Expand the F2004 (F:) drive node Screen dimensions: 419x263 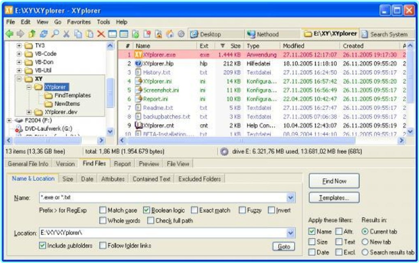(9, 120)
